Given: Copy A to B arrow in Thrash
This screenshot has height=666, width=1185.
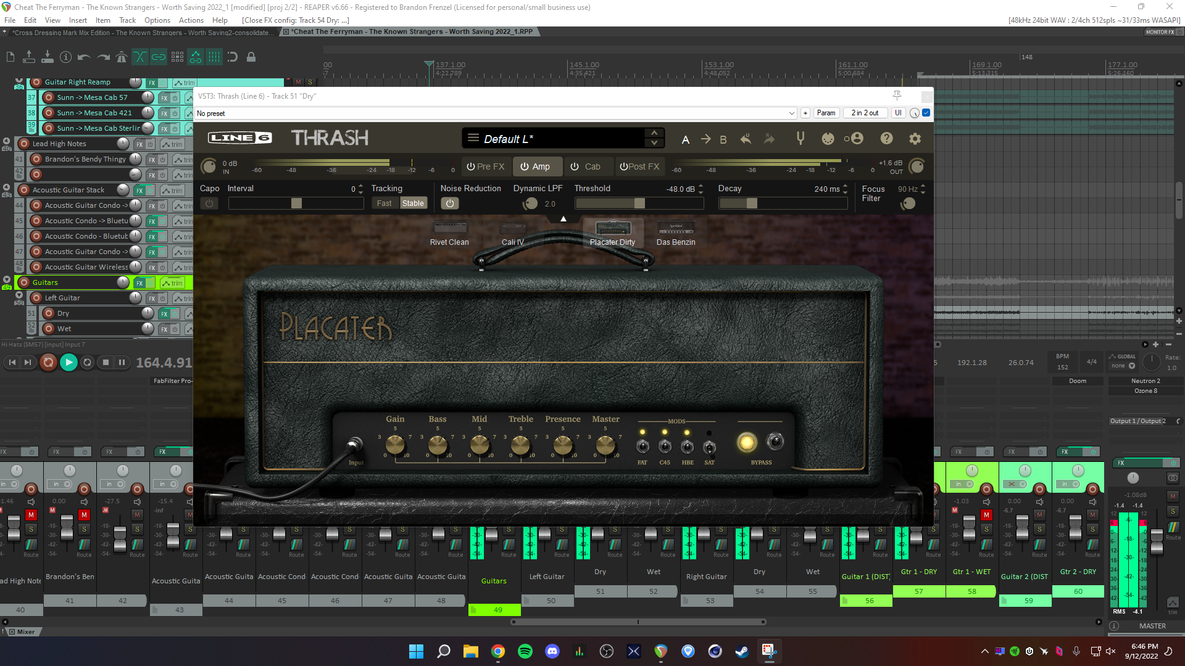Looking at the screenshot, I should pyautogui.click(x=705, y=139).
